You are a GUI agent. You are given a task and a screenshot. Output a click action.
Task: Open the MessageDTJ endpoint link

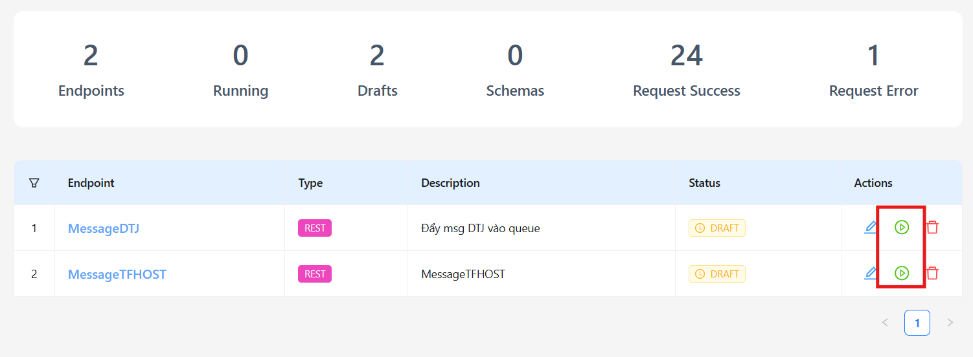tap(104, 228)
